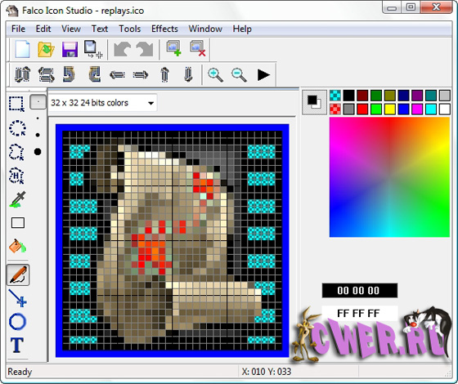Shift the image right
This screenshot has height=384, width=458.
coord(141,75)
